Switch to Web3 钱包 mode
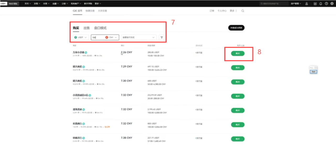Image resolution: width=336 pixels, height=146 pixels. (13, 4)
